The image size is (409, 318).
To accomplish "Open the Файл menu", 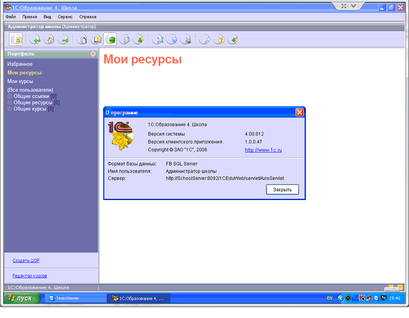I will point(10,17).
